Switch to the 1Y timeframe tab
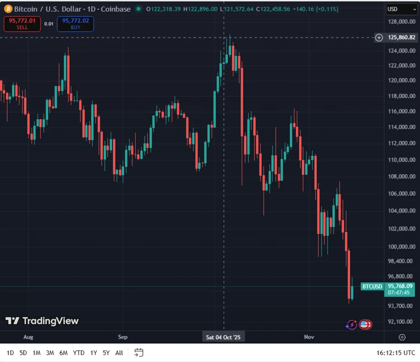The height and width of the screenshot is (362, 420). coord(93,353)
